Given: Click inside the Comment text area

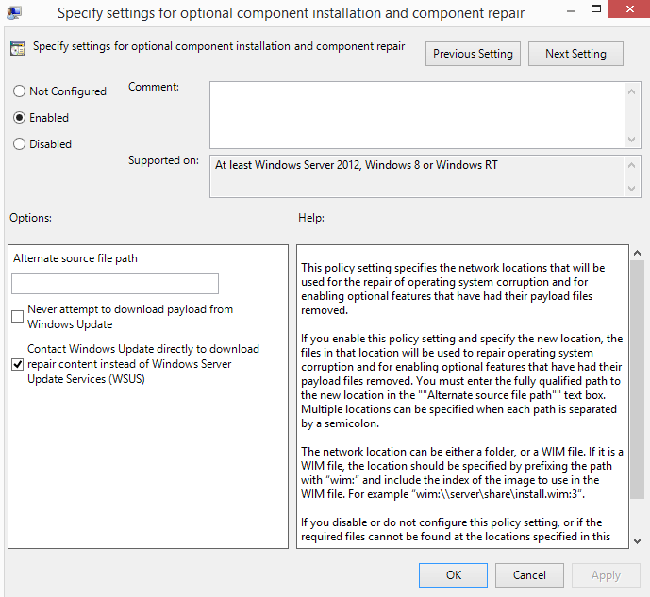Looking at the screenshot, I should (417, 115).
